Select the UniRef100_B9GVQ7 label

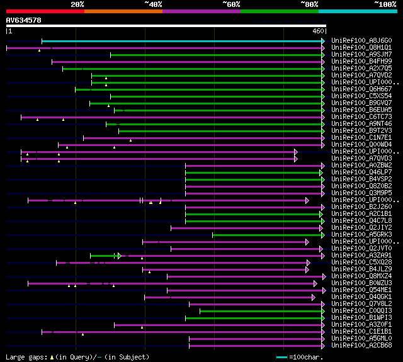point(361,103)
